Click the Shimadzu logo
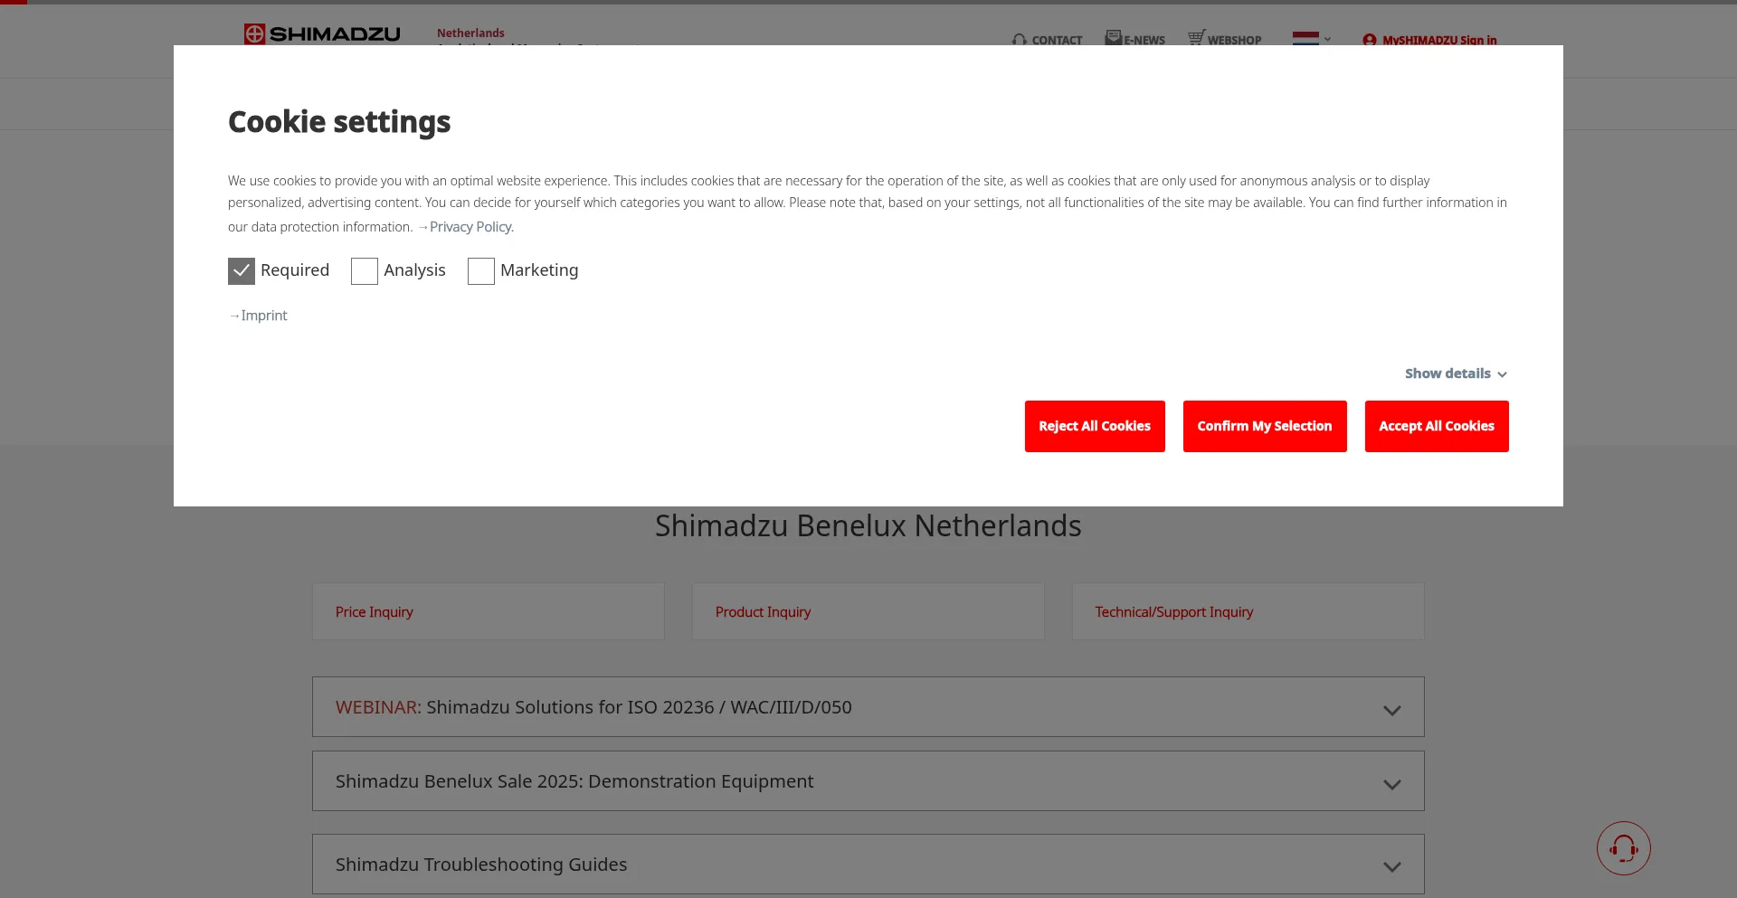This screenshot has height=898, width=1737. pyautogui.click(x=321, y=34)
